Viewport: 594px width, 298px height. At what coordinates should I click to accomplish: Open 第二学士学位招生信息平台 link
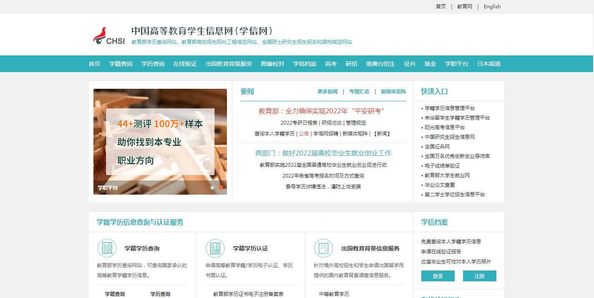point(455,195)
